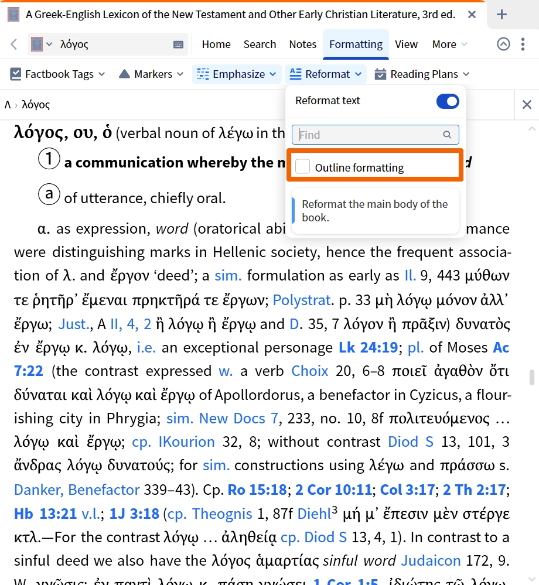This screenshot has width=539, height=585.
Task: Click the Judaicon link
Action: click(x=431, y=560)
